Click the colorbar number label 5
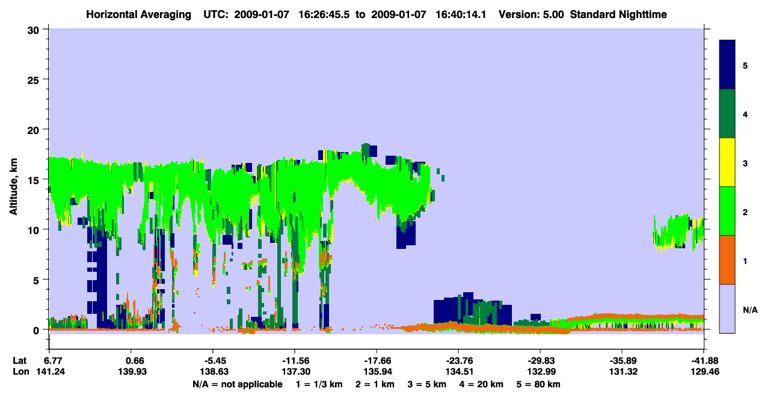 (x=745, y=65)
